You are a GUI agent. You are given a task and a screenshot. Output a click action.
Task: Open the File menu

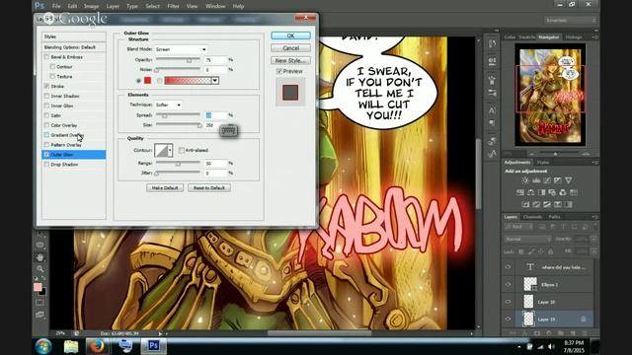pyautogui.click(x=56, y=6)
